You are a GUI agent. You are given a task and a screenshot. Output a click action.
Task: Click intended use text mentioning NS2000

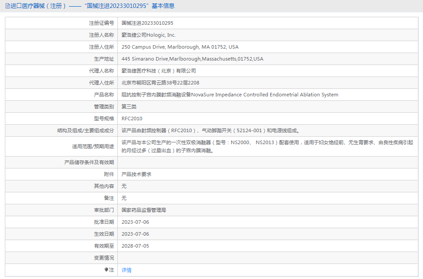(x=267, y=146)
